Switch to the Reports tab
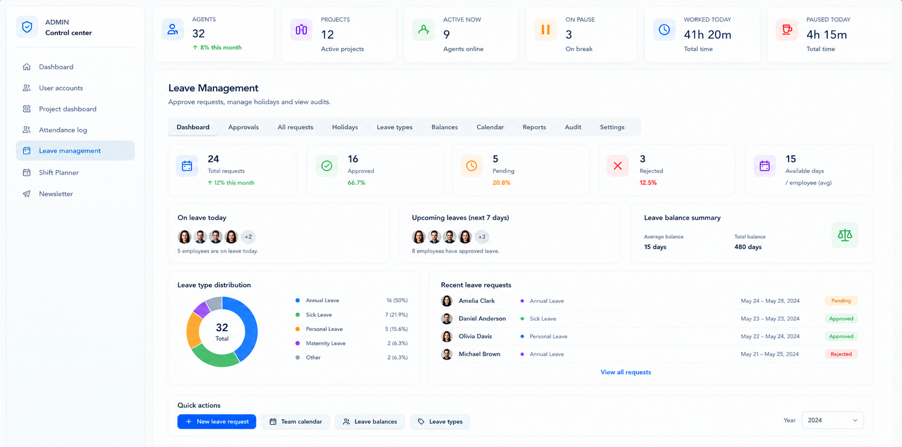Image resolution: width=902 pixels, height=447 pixels. [x=534, y=127]
